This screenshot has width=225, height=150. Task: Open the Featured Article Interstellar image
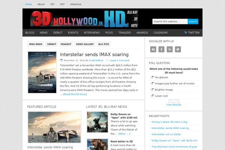click(x=54, y=127)
